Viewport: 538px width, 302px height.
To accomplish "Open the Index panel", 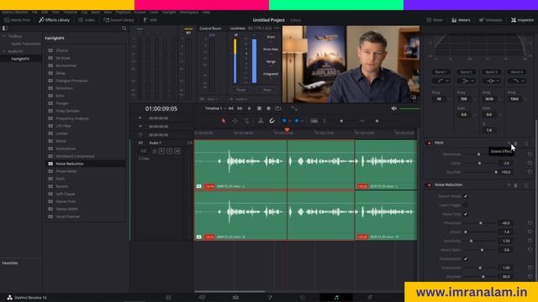I will (x=86, y=20).
